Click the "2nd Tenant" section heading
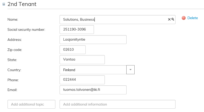Screen dimensions: 204x112 pos(22,4)
